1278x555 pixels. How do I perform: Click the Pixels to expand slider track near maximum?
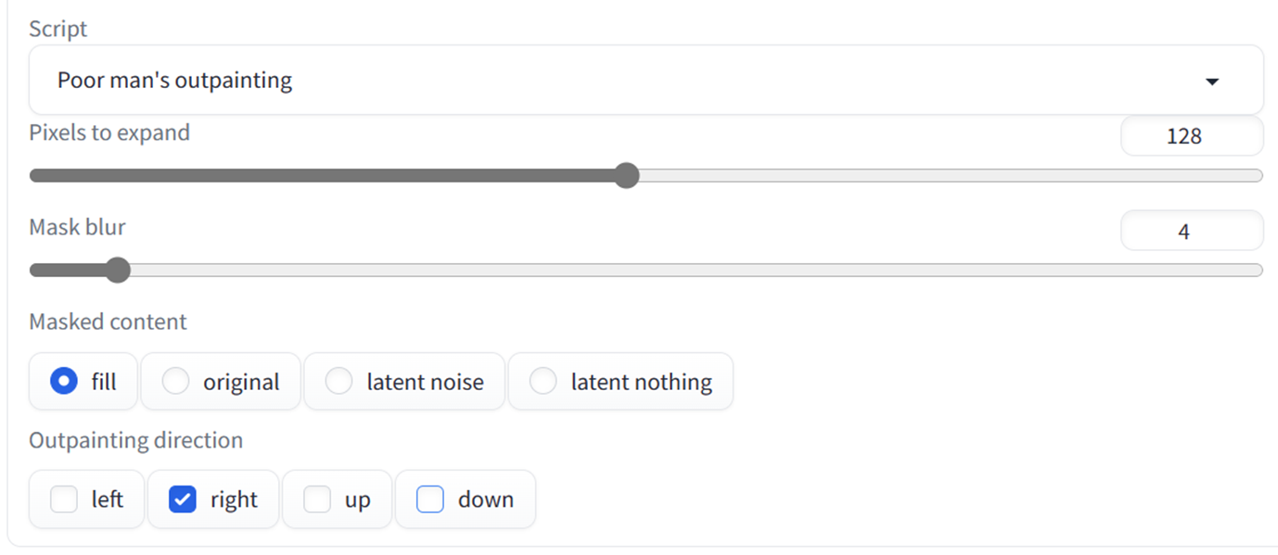1243,175
